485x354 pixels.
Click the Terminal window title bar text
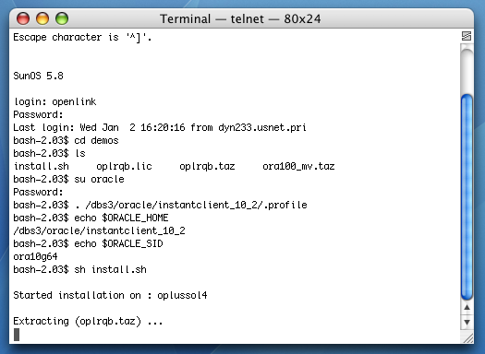(x=240, y=18)
